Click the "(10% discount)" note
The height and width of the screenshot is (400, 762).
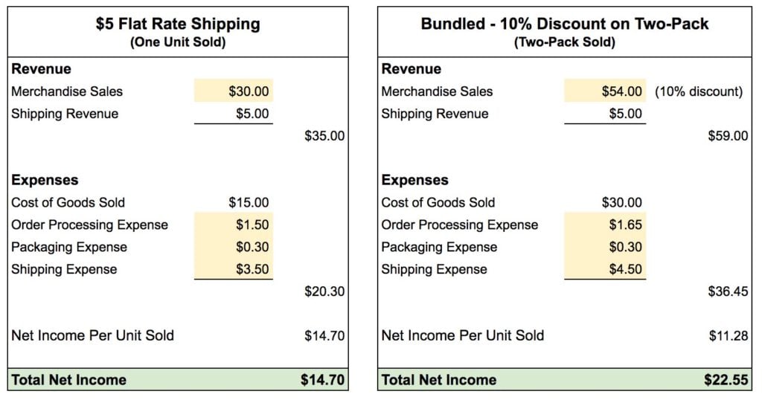699,91
